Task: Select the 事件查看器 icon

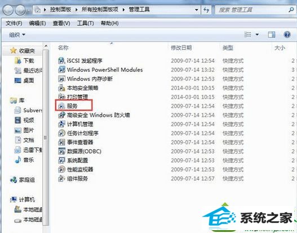Action: pos(61,142)
